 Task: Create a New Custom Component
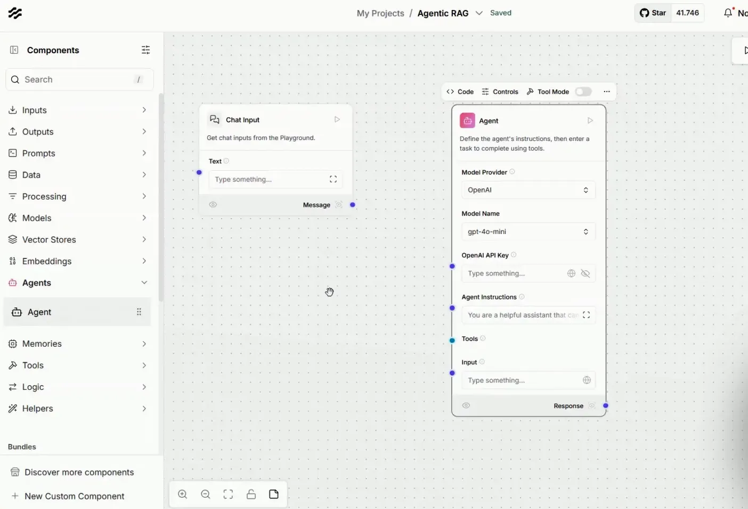tap(68, 496)
